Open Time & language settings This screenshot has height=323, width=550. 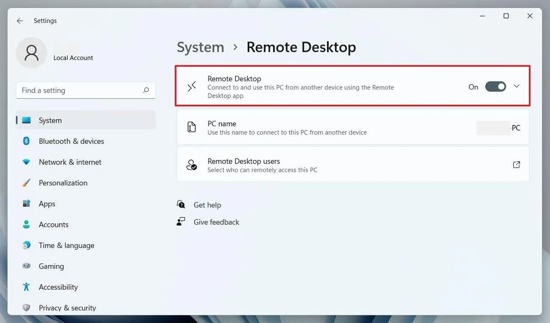86,245
